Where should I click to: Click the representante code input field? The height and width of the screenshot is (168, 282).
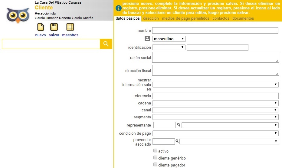164,125
